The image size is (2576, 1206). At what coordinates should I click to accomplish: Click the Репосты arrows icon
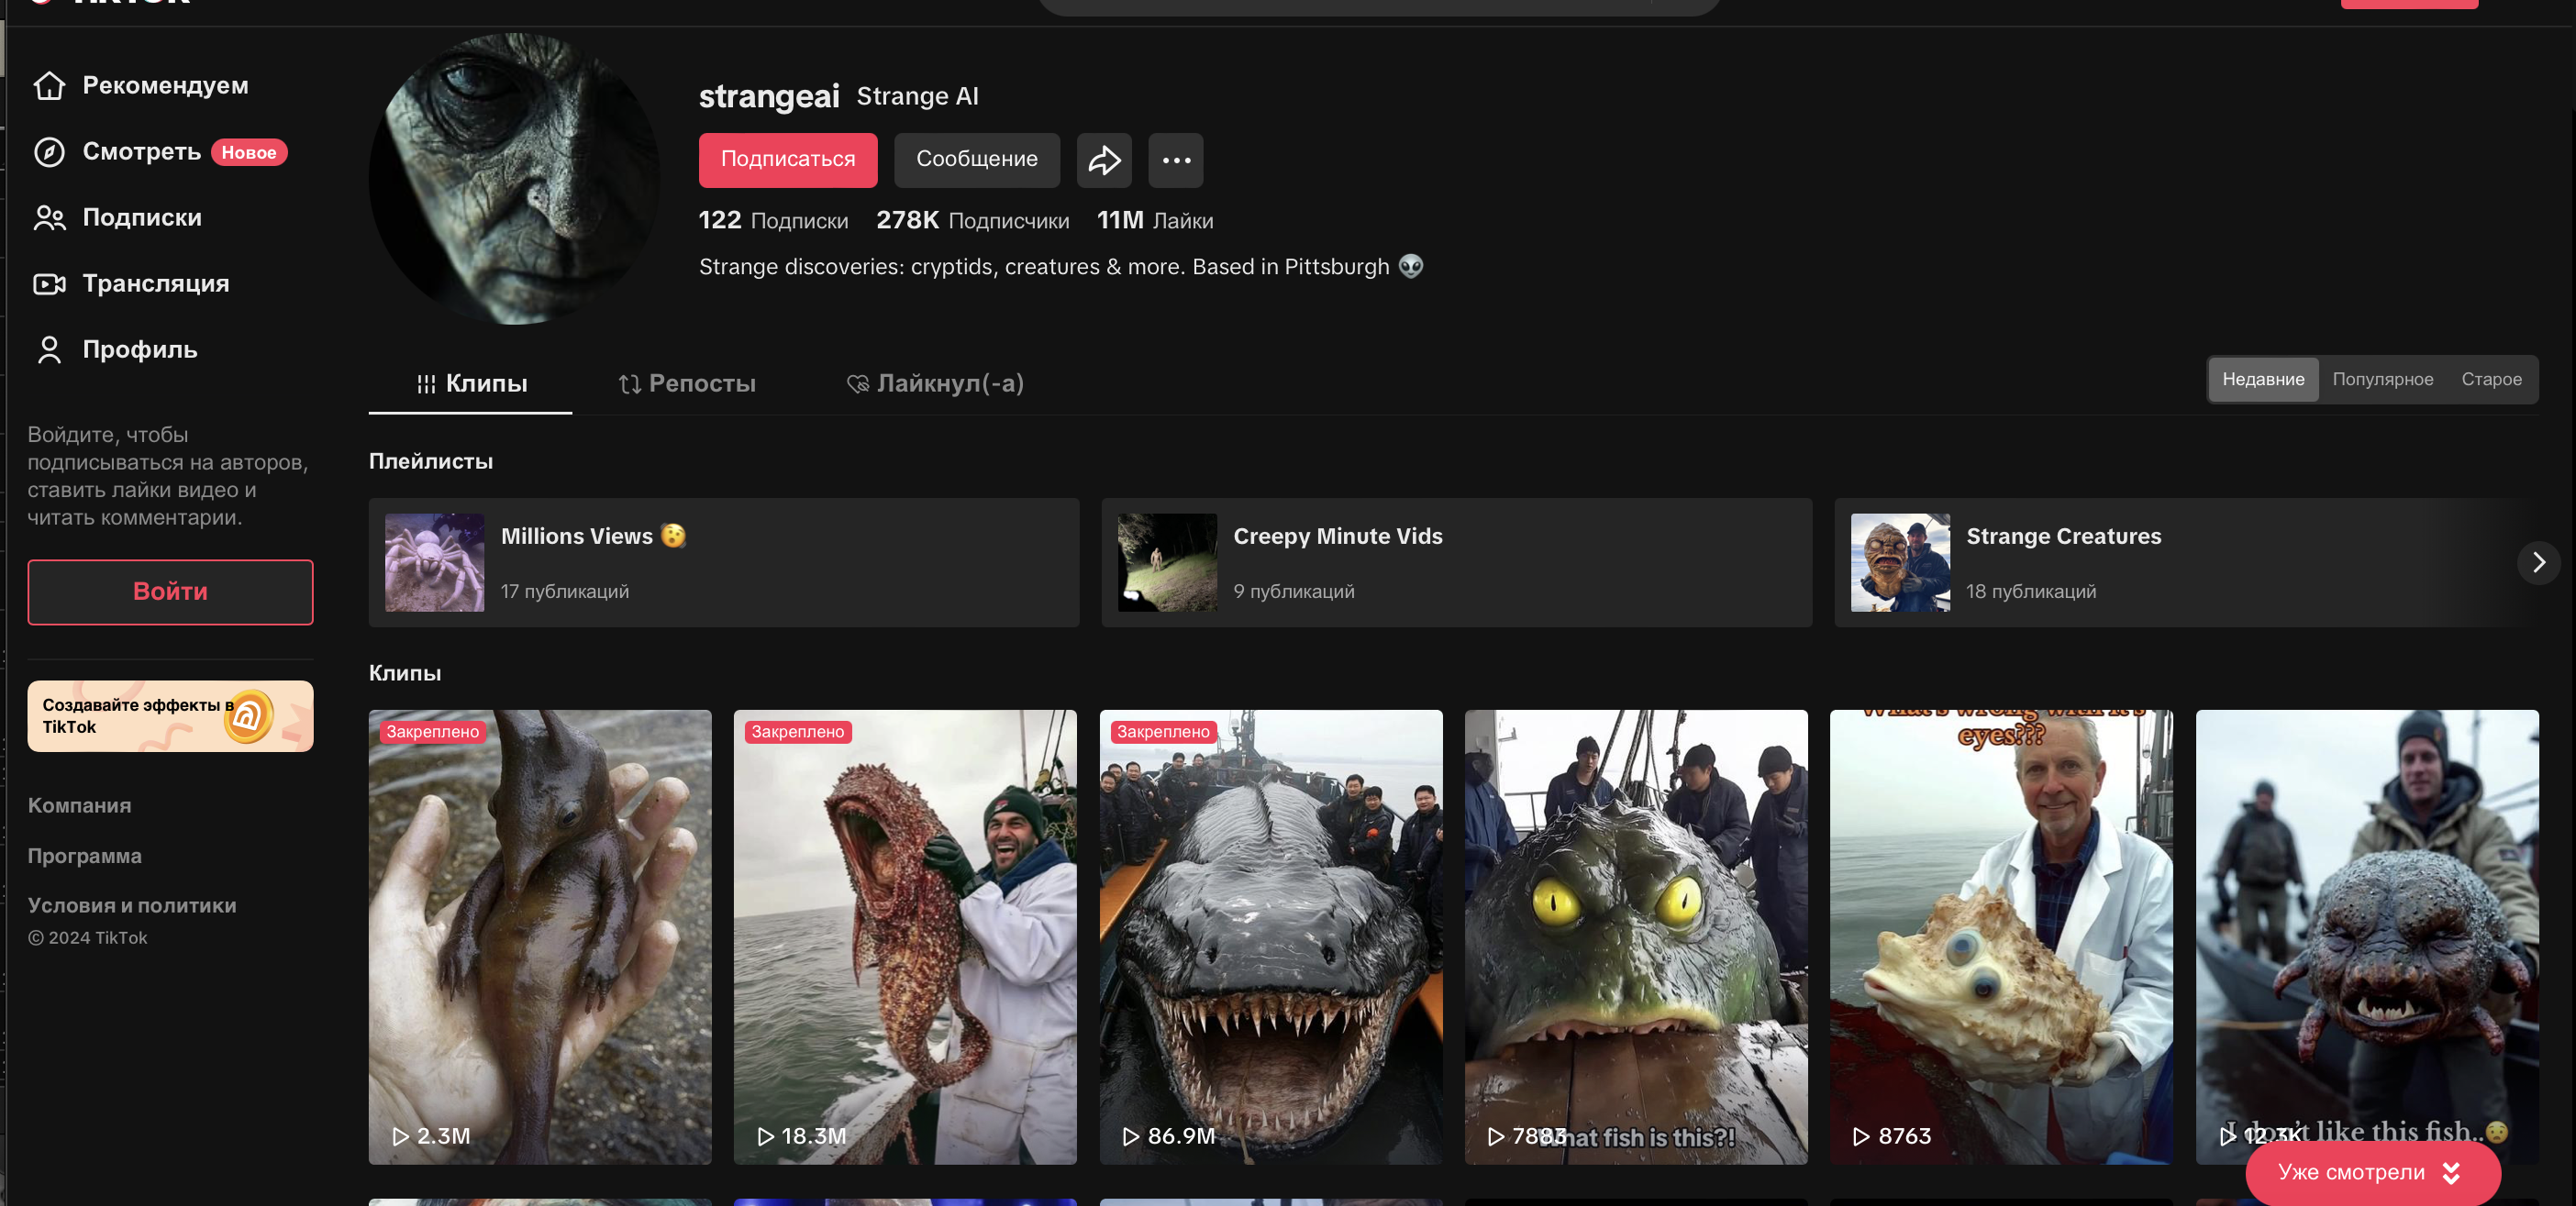tap(630, 384)
